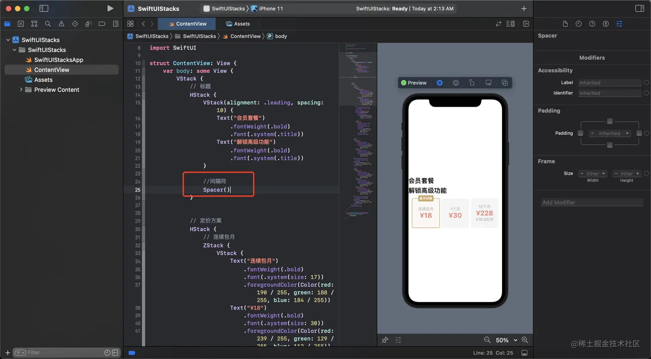Choose the iPhone 11 run destination
Viewport: 651px width, 359px height.
tap(267, 9)
